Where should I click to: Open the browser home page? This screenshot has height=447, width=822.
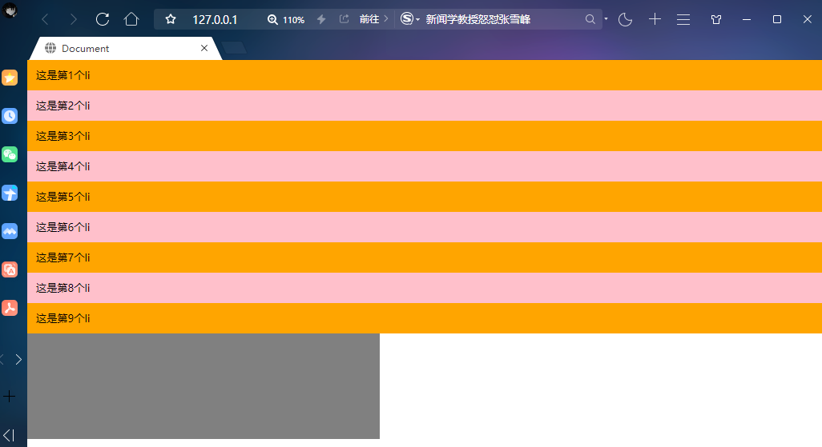[x=131, y=19]
